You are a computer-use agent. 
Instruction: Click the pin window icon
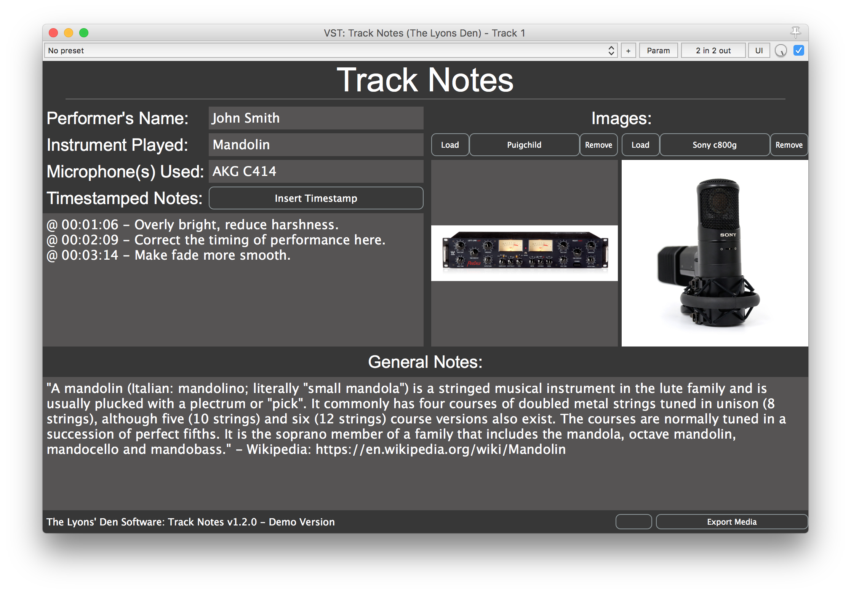click(795, 32)
